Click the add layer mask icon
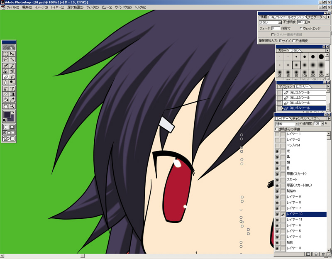The height and width of the screenshot is (259, 332). [x=308, y=254]
